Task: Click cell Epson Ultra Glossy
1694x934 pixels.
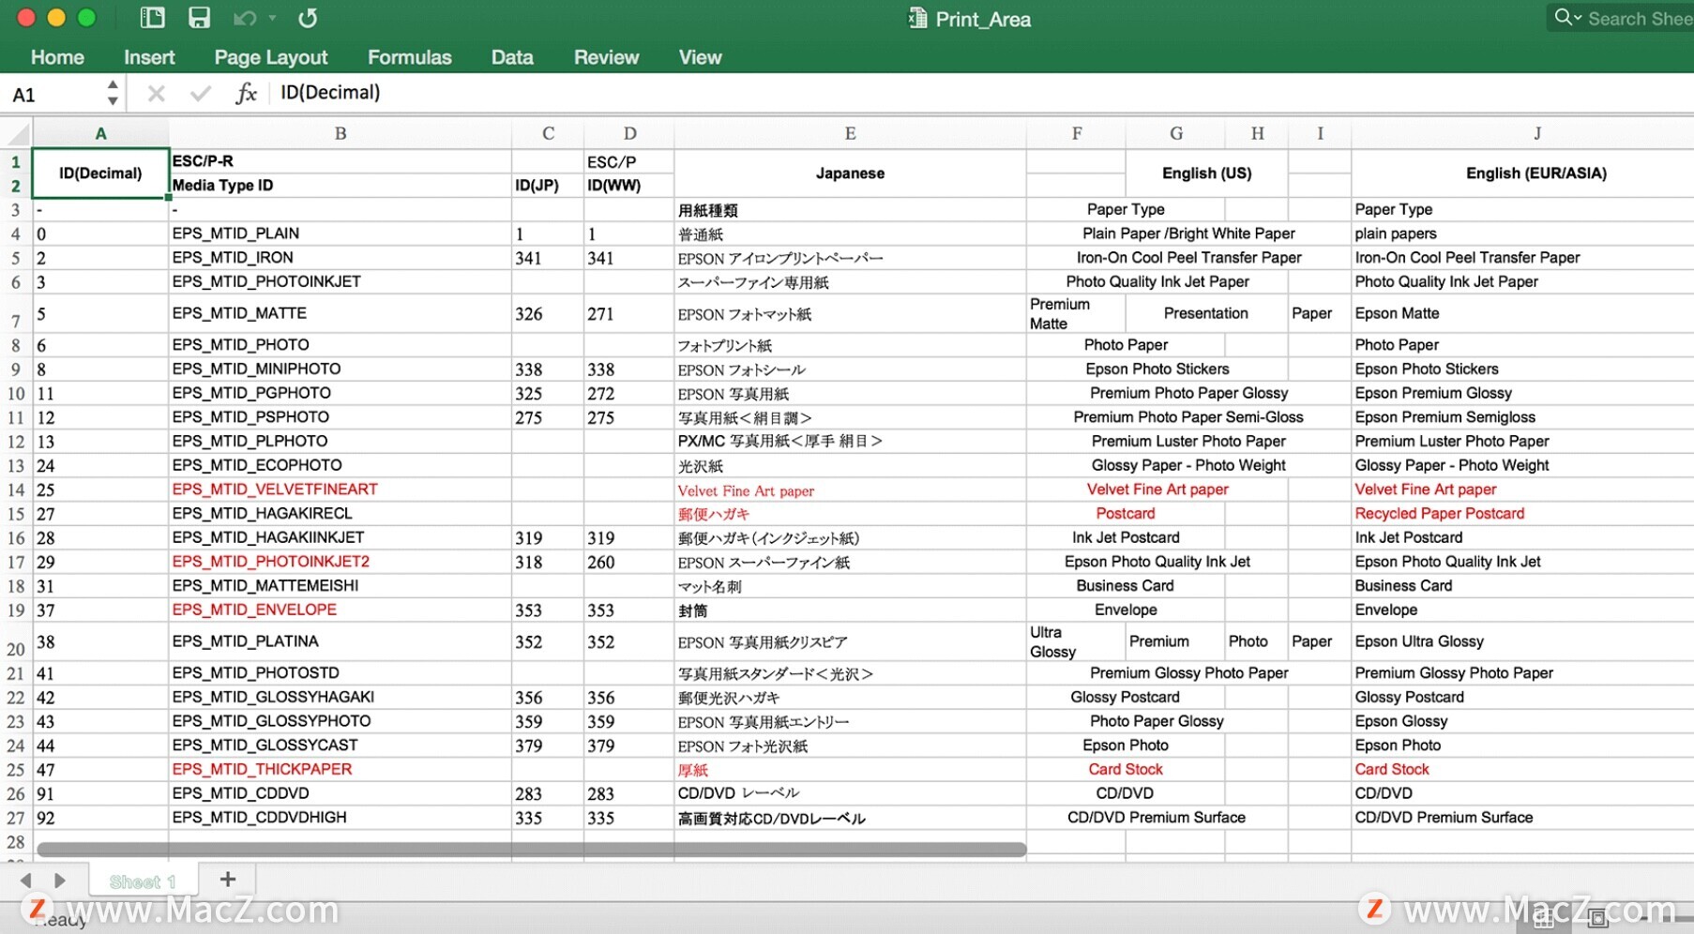Action: 1522,641
